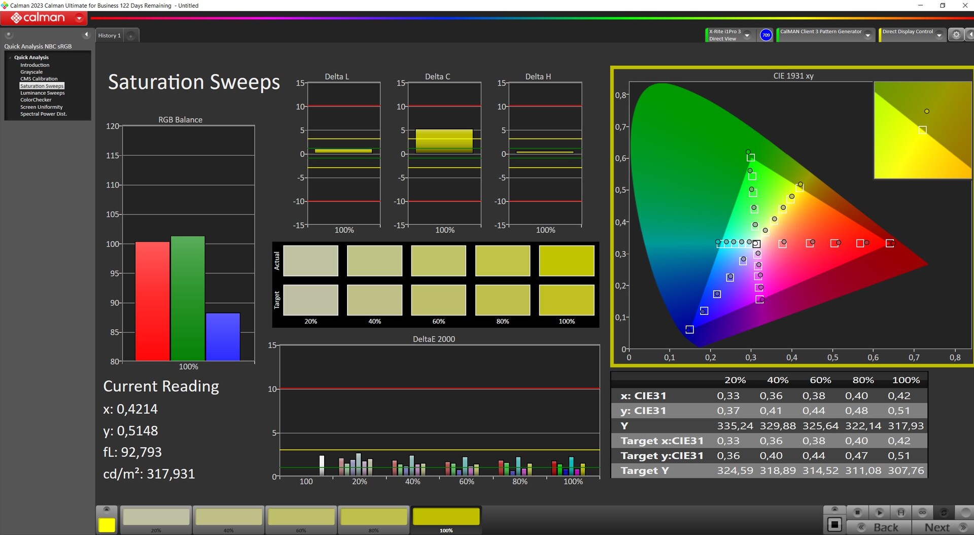This screenshot has width=974, height=535.
Task: Click the Delta H chart
Action: [x=545, y=154]
